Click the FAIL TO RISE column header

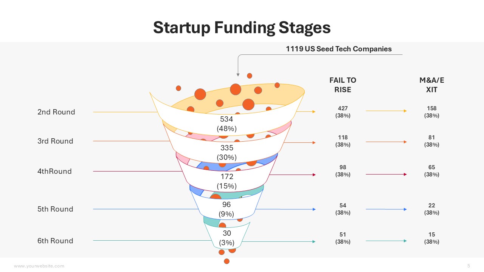pyautogui.click(x=343, y=85)
